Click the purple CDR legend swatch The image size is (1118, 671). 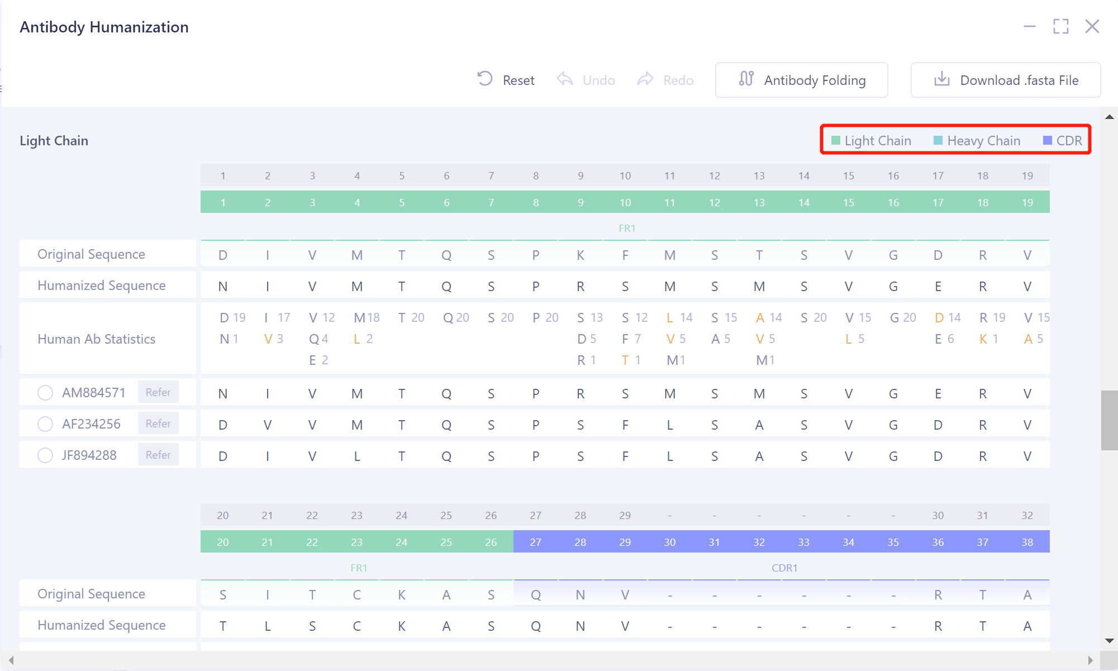point(1048,141)
